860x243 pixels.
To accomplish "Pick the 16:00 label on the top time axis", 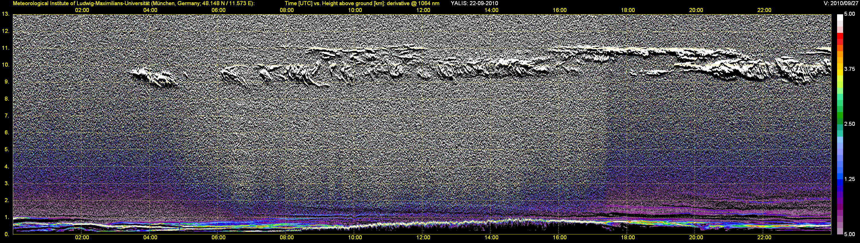I will [560, 10].
